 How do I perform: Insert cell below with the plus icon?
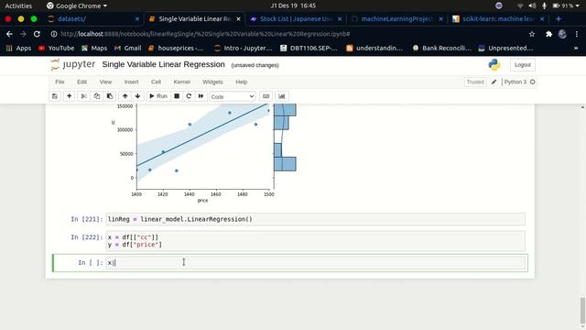pos(70,96)
